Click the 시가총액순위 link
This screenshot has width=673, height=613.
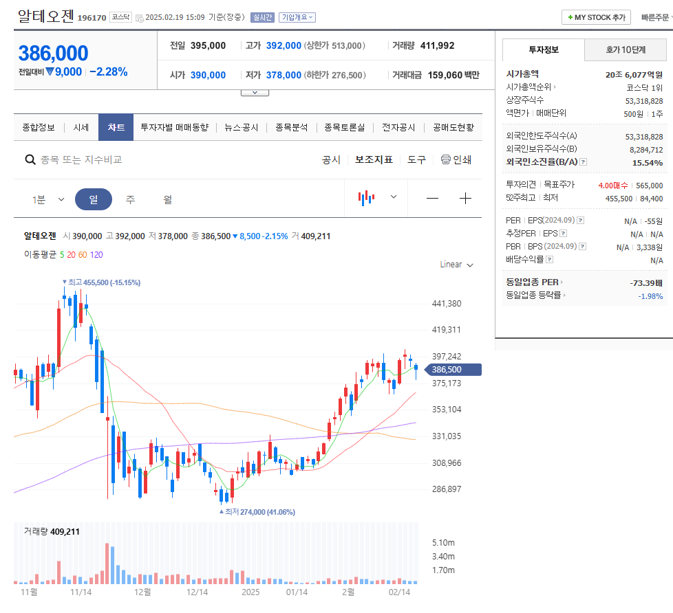(x=528, y=87)
